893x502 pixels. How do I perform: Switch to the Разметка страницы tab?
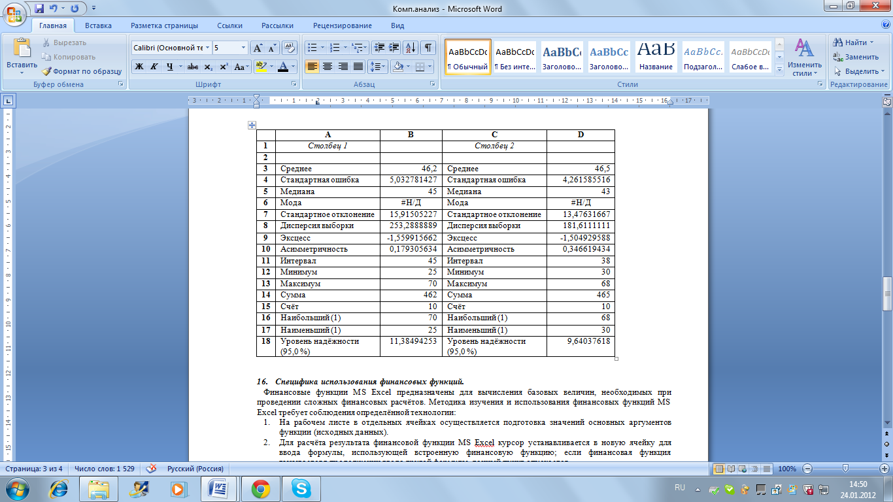point(164,25)
